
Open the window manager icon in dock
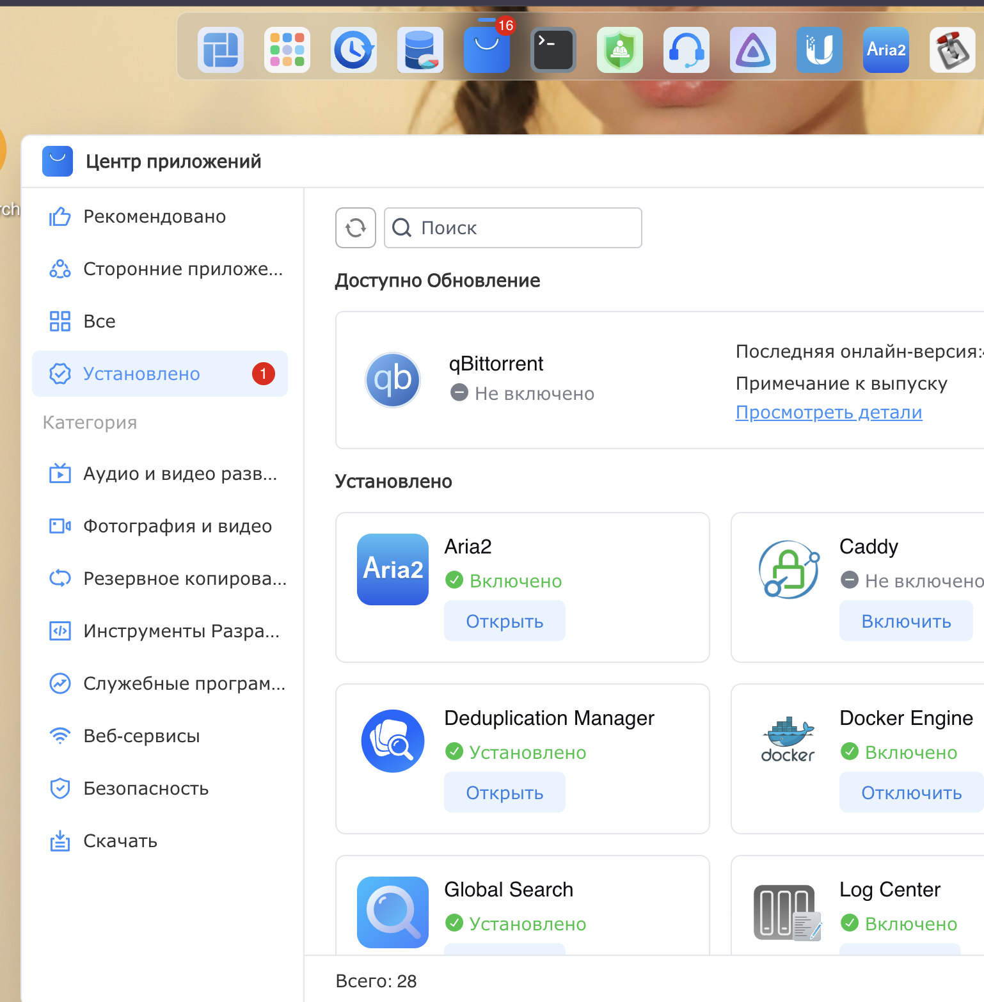click(221, 50)
